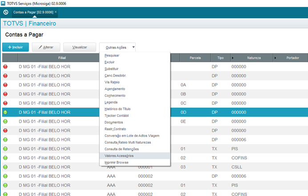The height and width of the screenshot is (196, 308).
Task: Click the pencil icon on Alterar
Action: [x=40, y=47]
